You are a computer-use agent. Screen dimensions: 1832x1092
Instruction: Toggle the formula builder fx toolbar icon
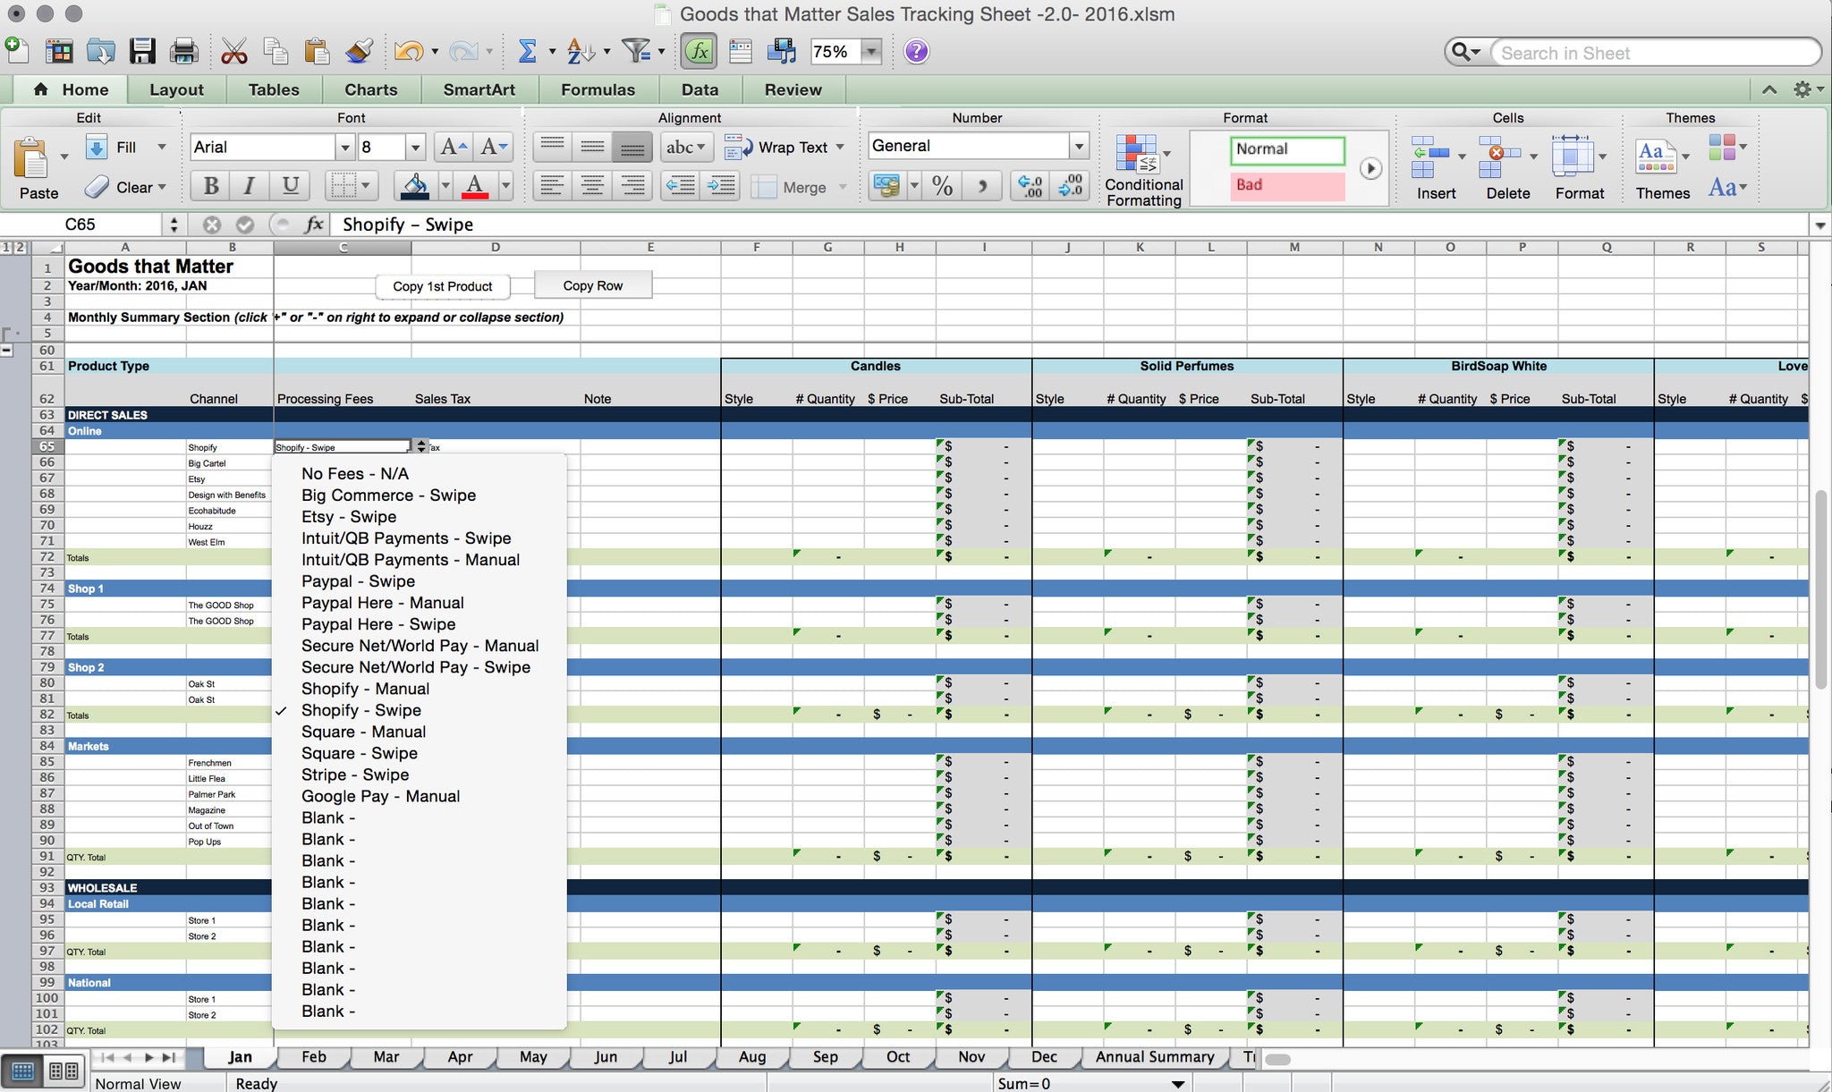pos(699,51)
